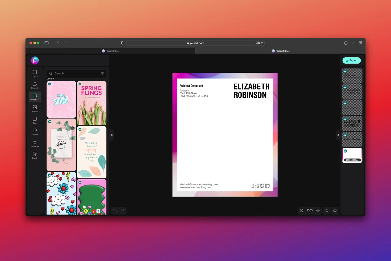Image resolution: width=391 pixels, height=261 pixels.
Task: Zoom in using the magnifier plus icon
Action: click(318, 210)
